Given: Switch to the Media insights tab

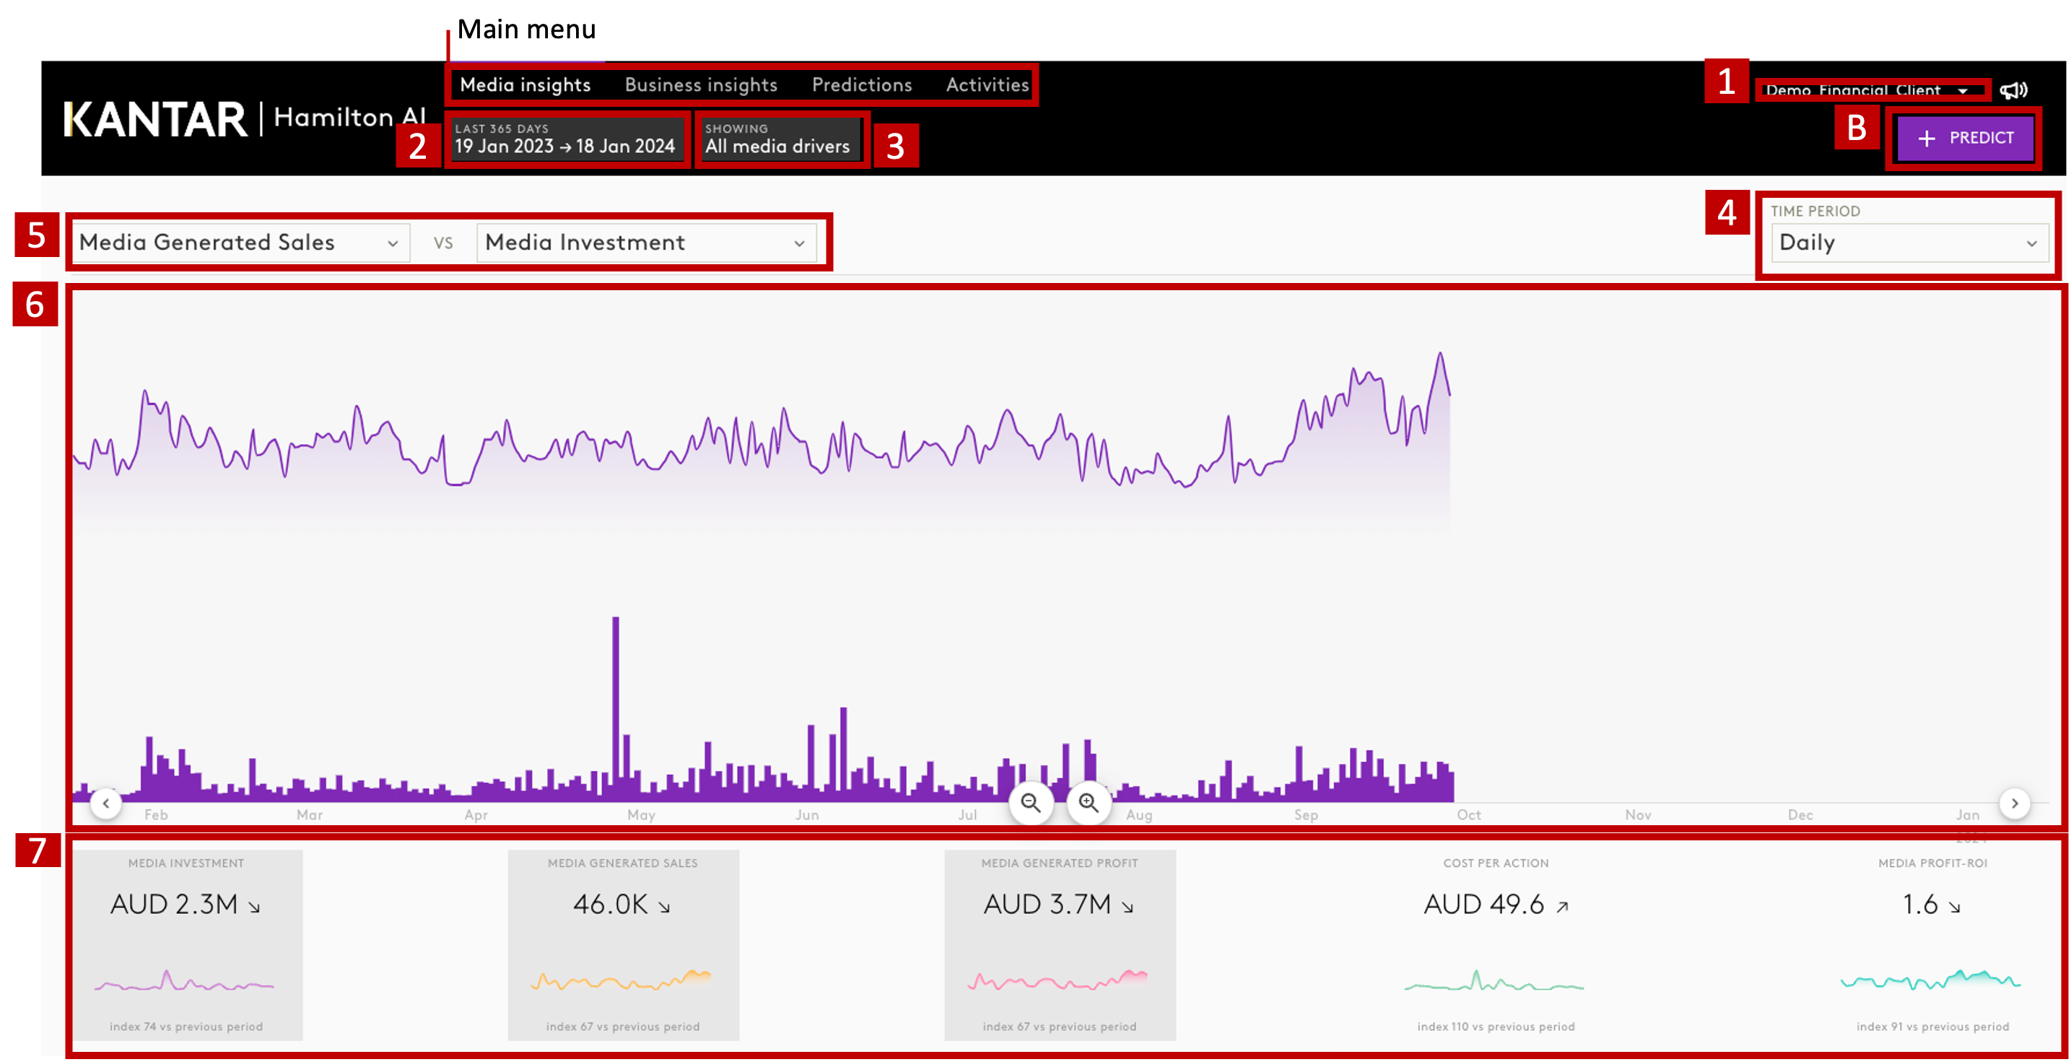Looking at the screenshot, I should pyautogui.click(x=525, y=84).
